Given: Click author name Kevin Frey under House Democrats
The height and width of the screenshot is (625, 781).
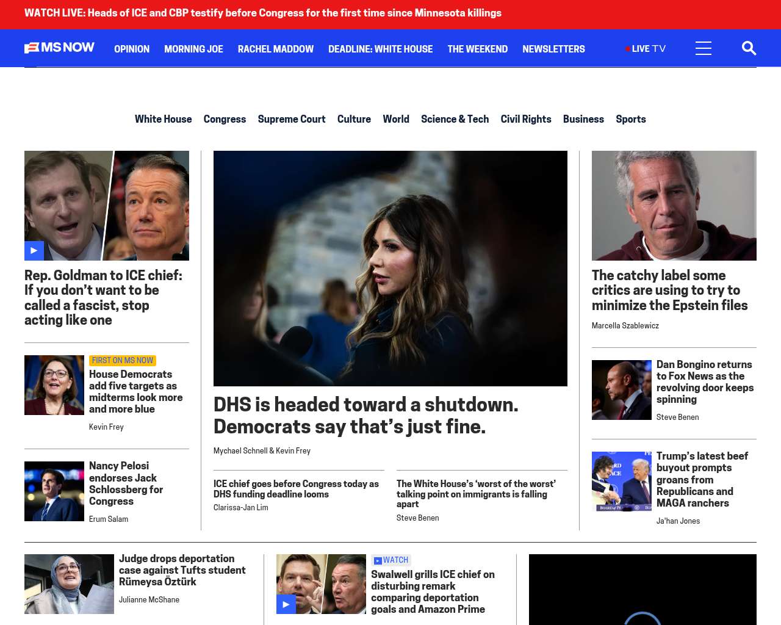Looking at the screenshot, I should tap(106, 427).
